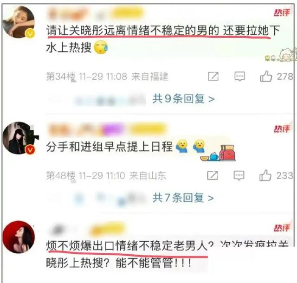
Task: Open the first commenter's avatar profile
Action: click(x=19, y=22)
